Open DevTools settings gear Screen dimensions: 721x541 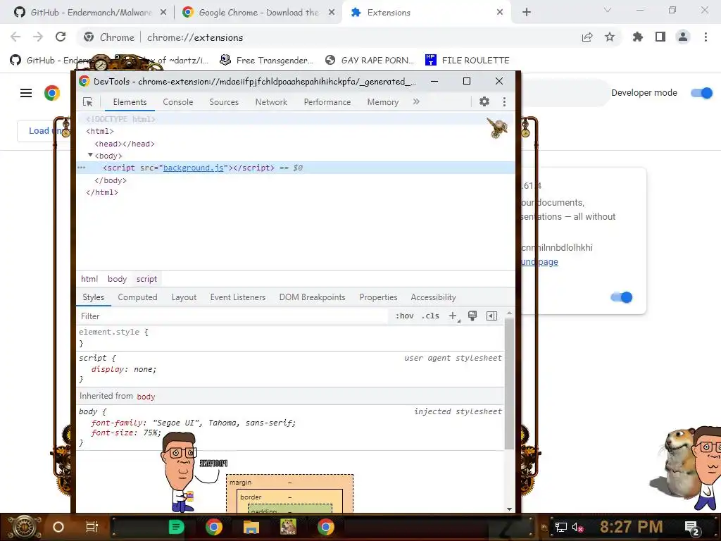[484, 101]
